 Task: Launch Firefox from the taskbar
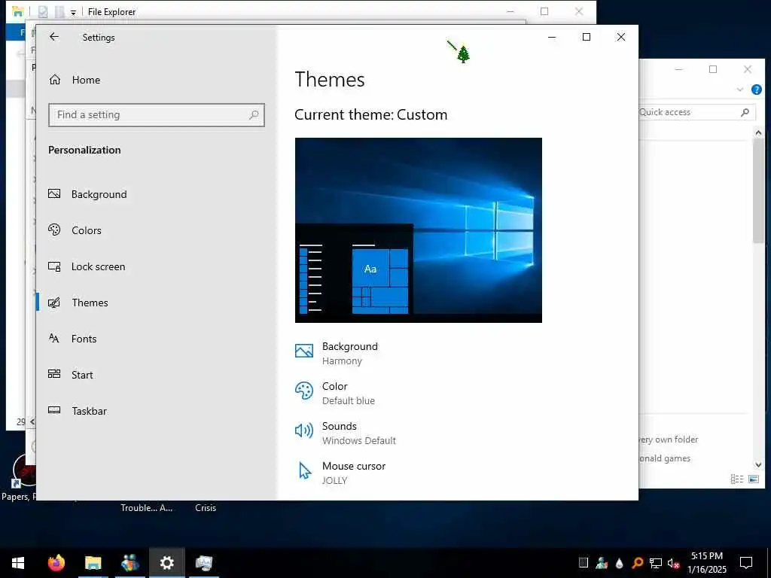56,563
